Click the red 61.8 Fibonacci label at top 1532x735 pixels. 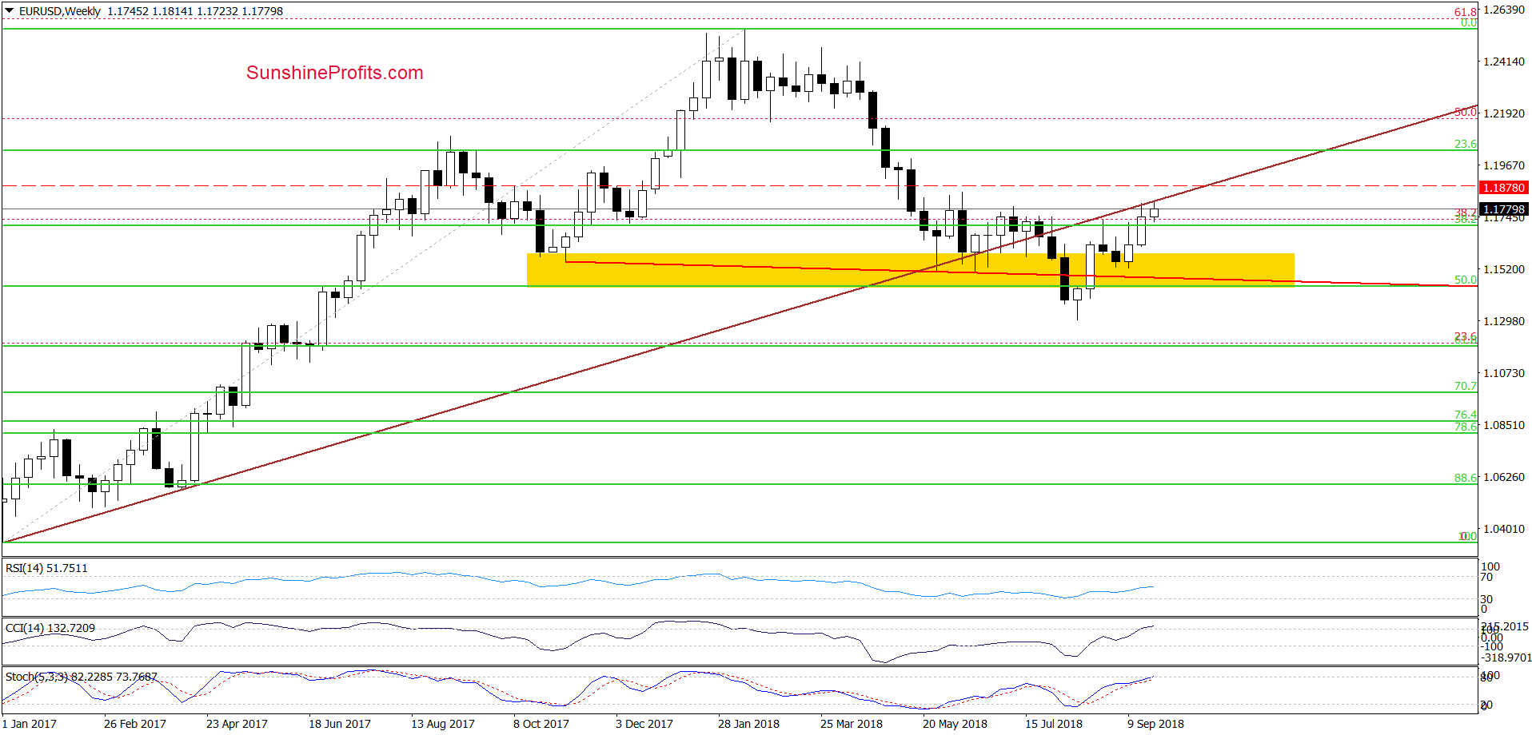(1465, 12)
